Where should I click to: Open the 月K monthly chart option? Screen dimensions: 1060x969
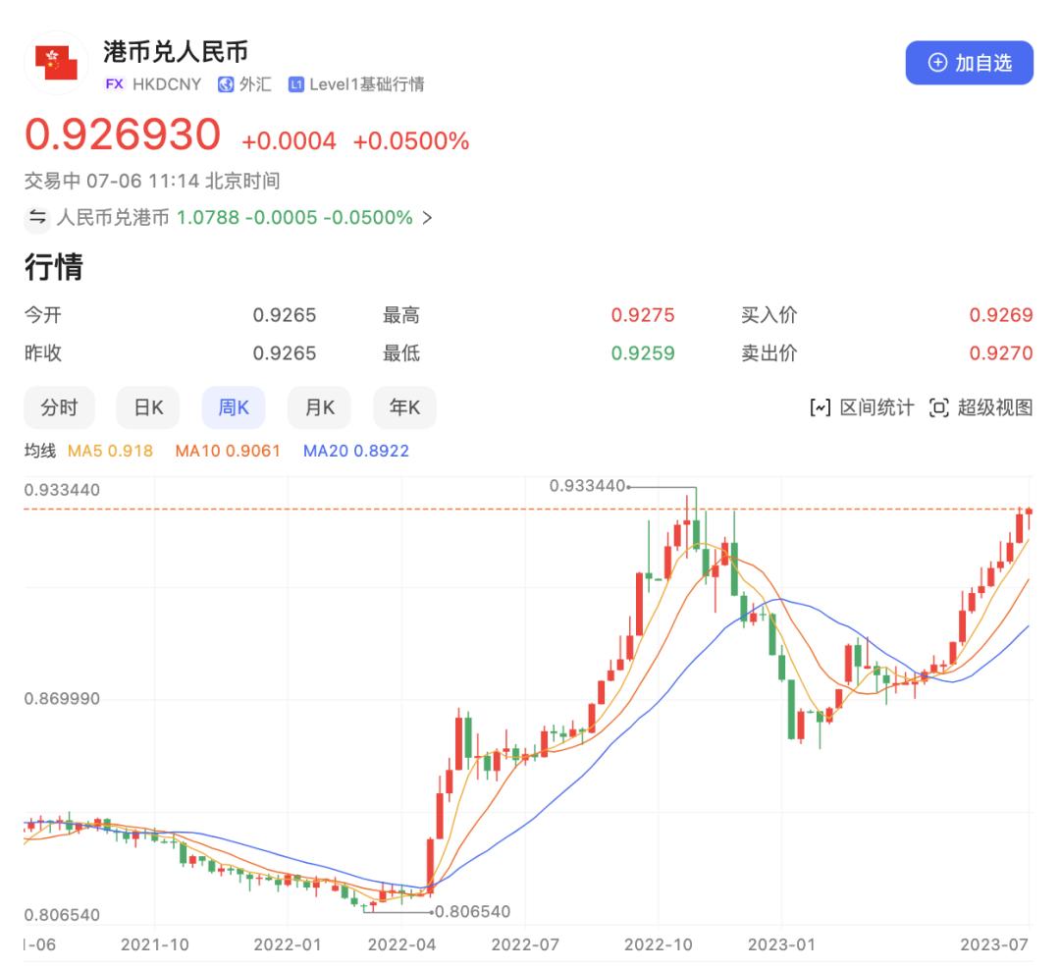pyautogui.click(x=318, y=407)
